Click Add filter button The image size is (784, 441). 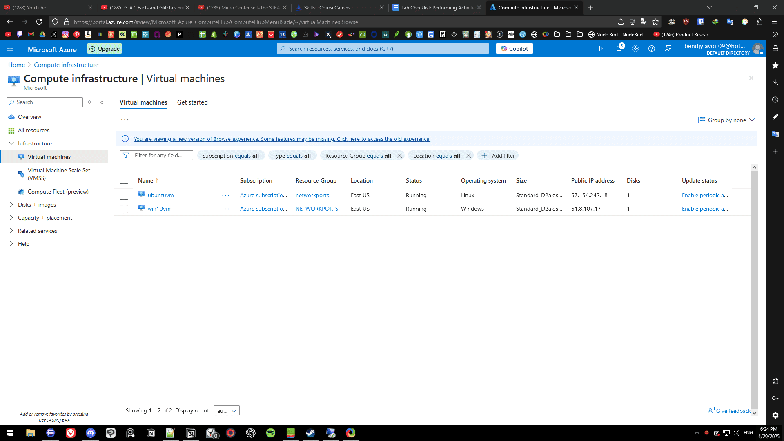click(498, 156)
